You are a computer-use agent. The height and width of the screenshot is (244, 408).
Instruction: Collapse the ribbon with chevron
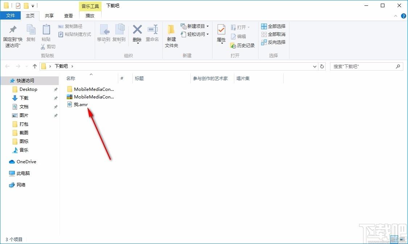[396, 16]
